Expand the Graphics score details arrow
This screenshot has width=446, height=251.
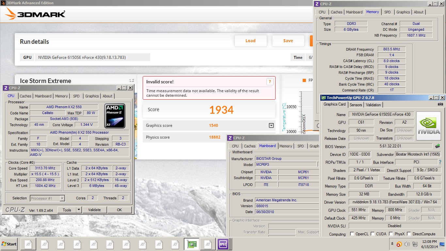tap(271, 125)
